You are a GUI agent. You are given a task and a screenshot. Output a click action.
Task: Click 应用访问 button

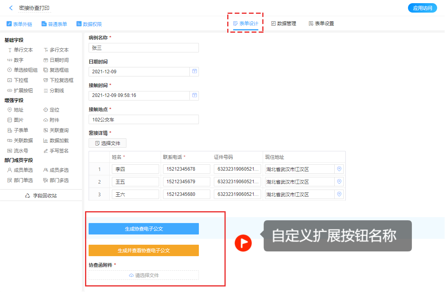point(422,8)
